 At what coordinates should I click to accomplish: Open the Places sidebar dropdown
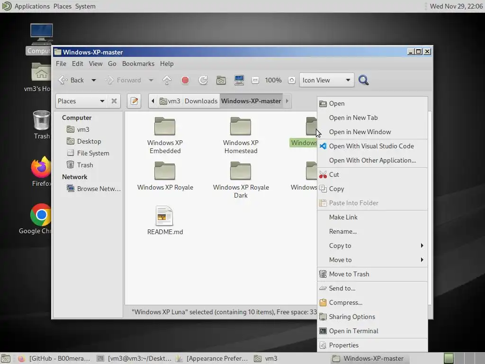[x=81, y=101]
